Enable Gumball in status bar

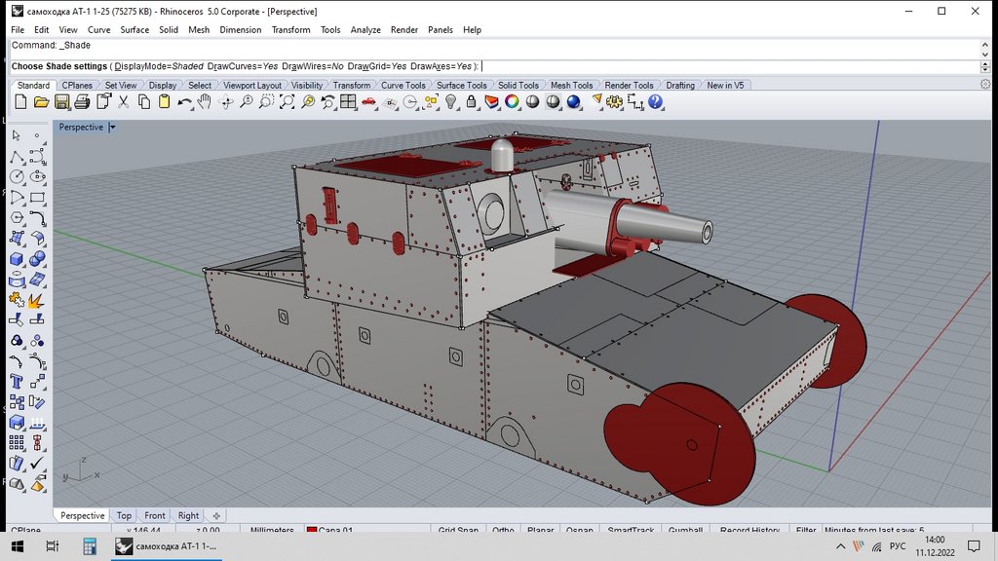click(685, 531)
